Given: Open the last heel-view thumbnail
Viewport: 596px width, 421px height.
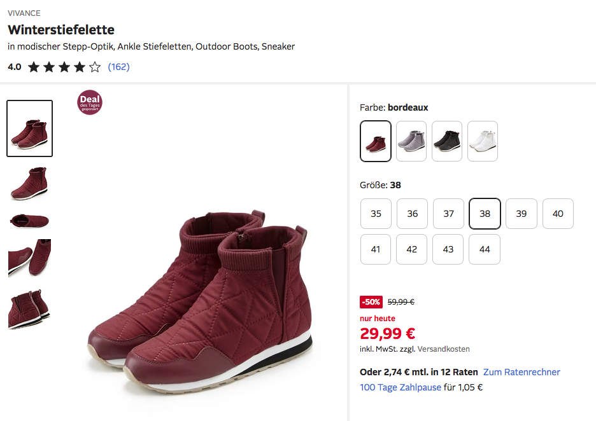Looking at the screenshot, I should coord(29,309).
